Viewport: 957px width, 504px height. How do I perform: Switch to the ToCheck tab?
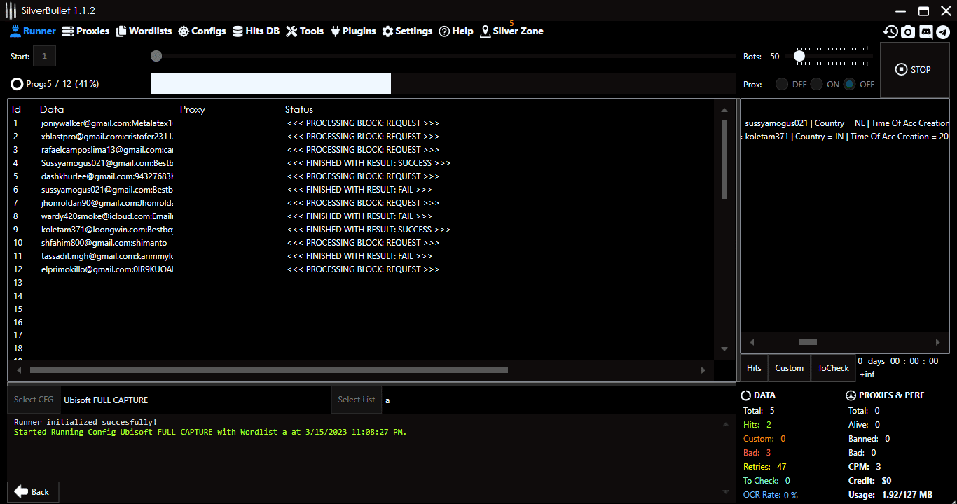point(833,367)
